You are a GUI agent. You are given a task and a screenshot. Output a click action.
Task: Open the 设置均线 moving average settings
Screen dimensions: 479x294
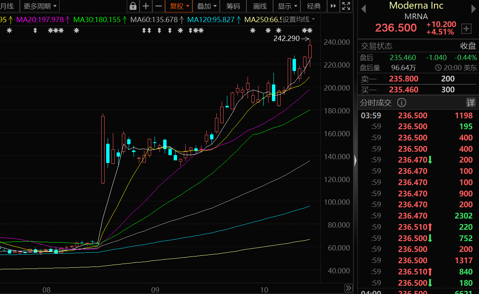pos(299,20)
